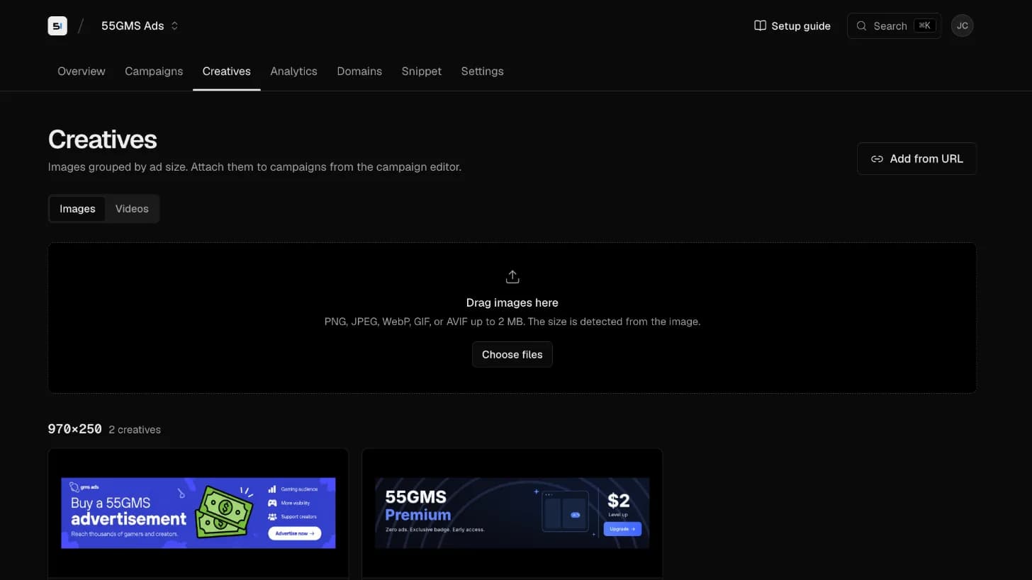Go to the Settings tab
Viewport: 1032px width, 580px height.
483,71
